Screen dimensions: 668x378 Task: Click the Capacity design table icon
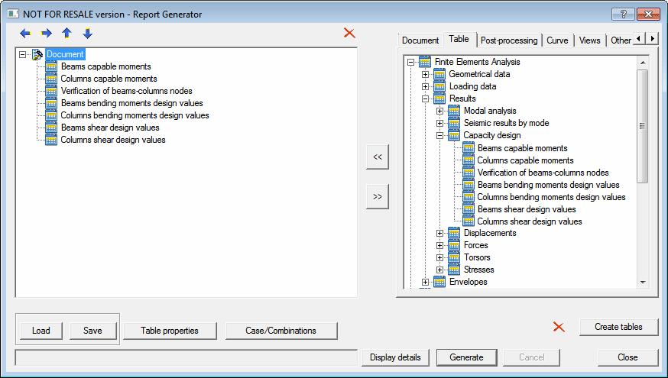point(454,135)
